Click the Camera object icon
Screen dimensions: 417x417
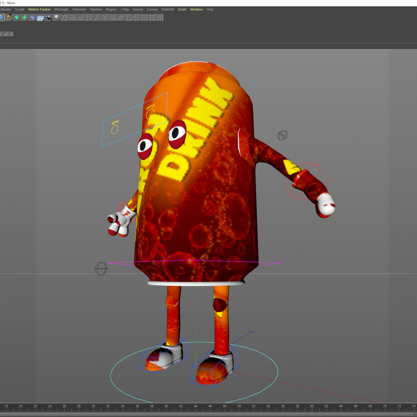48,17
